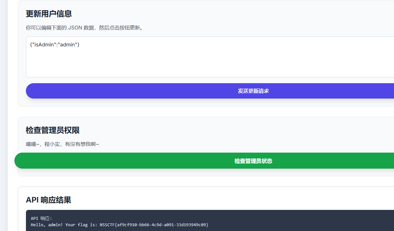Click the JSON editing hint description text
The image size is (394, 231).
pos(85,28)
